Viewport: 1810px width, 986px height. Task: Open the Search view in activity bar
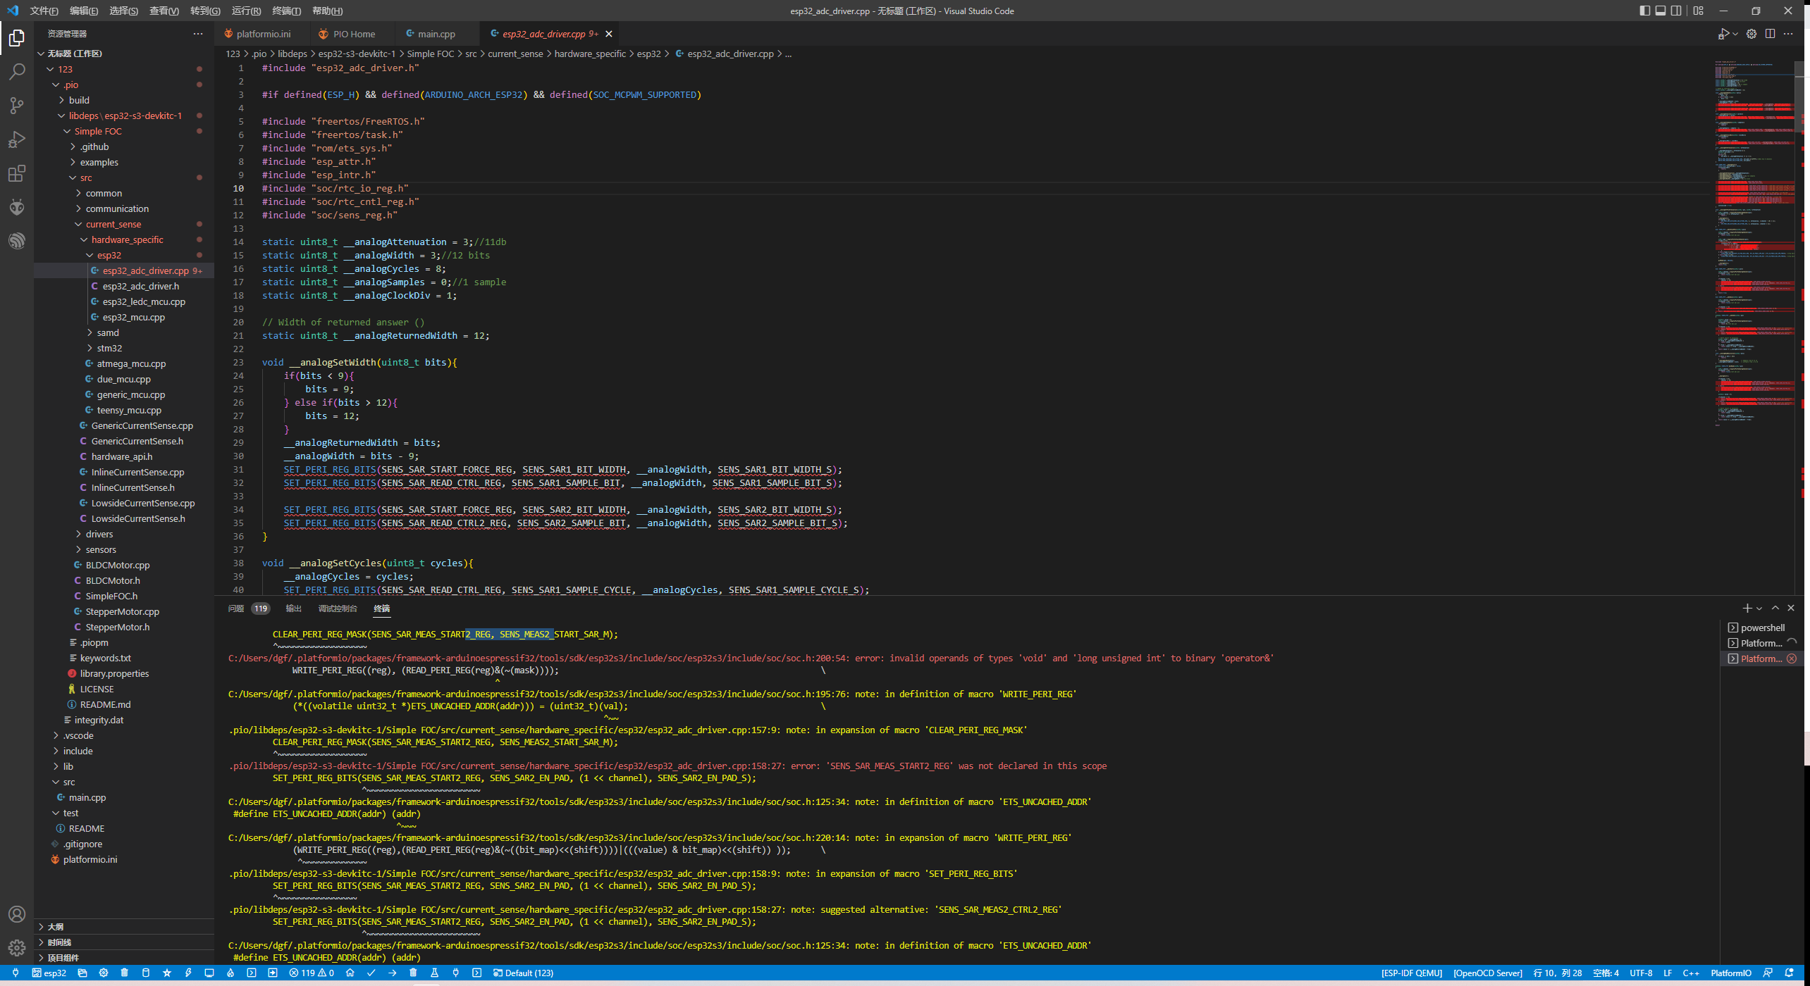17,71
